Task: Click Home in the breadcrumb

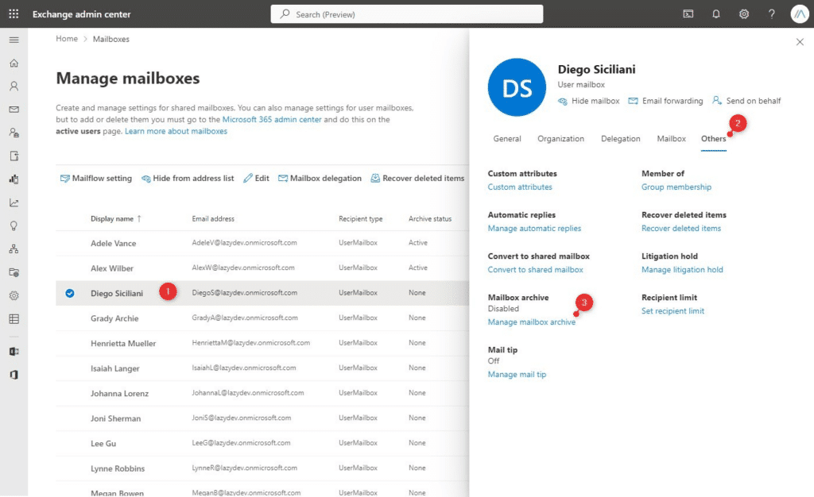Action: pyautogui.click(x=67, y=39)
